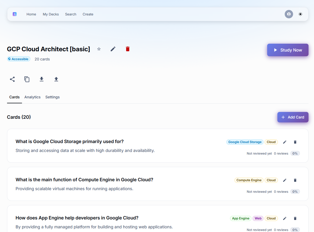
Task: Open Search in the navigation bar
Action: click(x=71, y=14)
